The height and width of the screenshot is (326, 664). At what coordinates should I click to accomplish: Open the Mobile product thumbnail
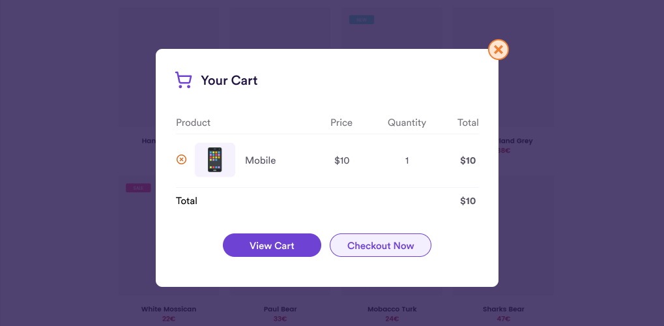[214, 160]
